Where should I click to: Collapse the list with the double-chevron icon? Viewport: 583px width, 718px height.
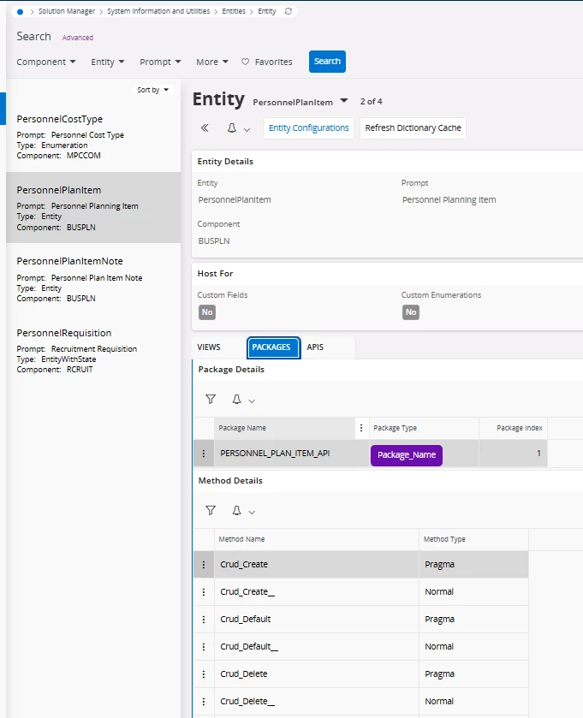(205, 128)
